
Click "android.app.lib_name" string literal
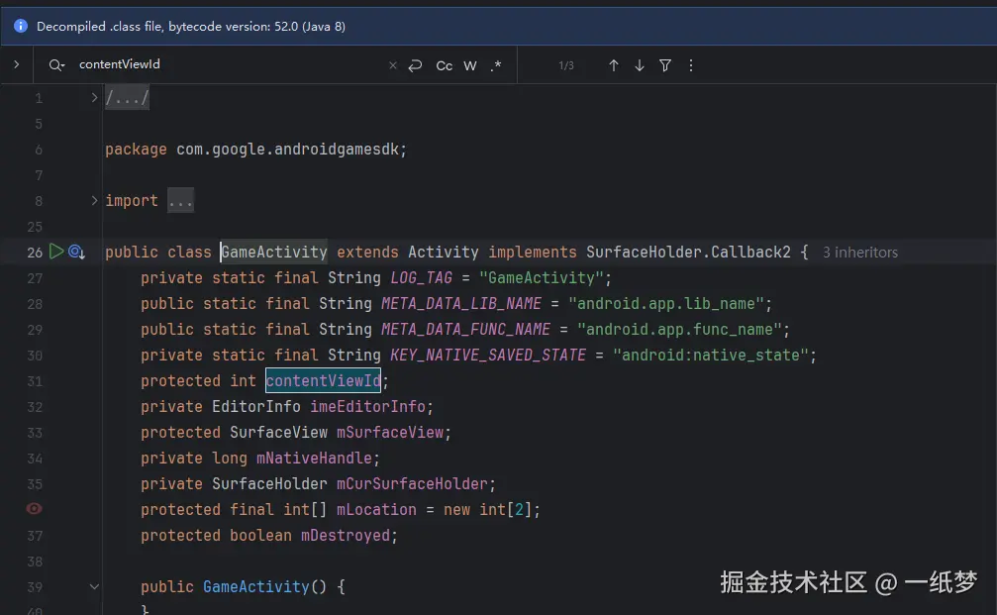coord(665,303)
